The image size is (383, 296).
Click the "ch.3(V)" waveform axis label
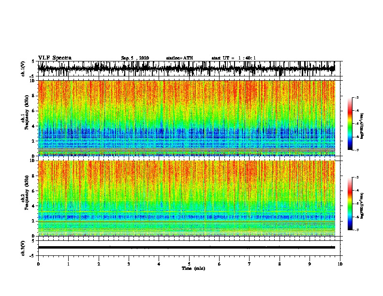23,249
